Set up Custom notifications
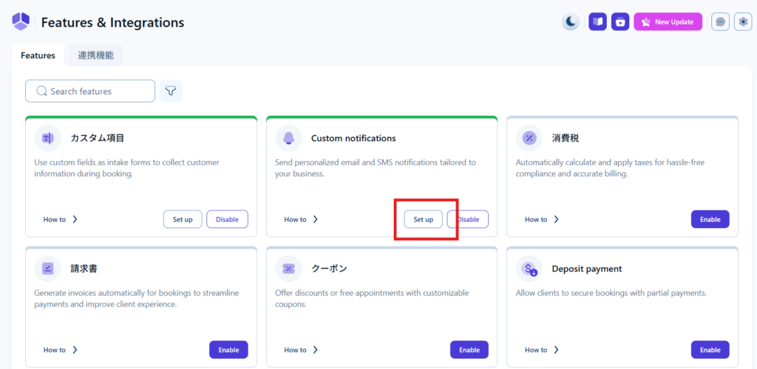The width and height of the screenshot is (757, 369). (x=423, y=219)
